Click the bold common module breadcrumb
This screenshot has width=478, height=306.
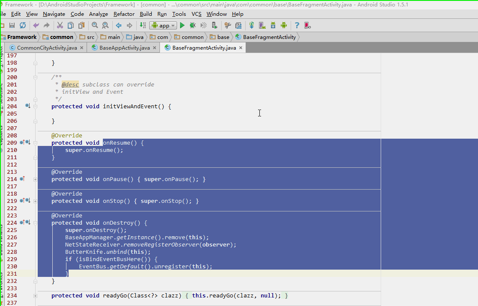tap(58, 37)
